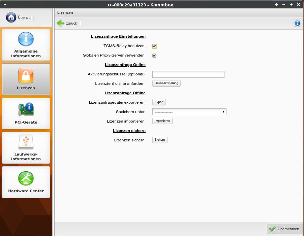This screenshot has width=304, height=236.
Task: Toggle Globalen Proxy-Server verwenden checkbox
Action: pyautogui.click(x=154, y=56)
